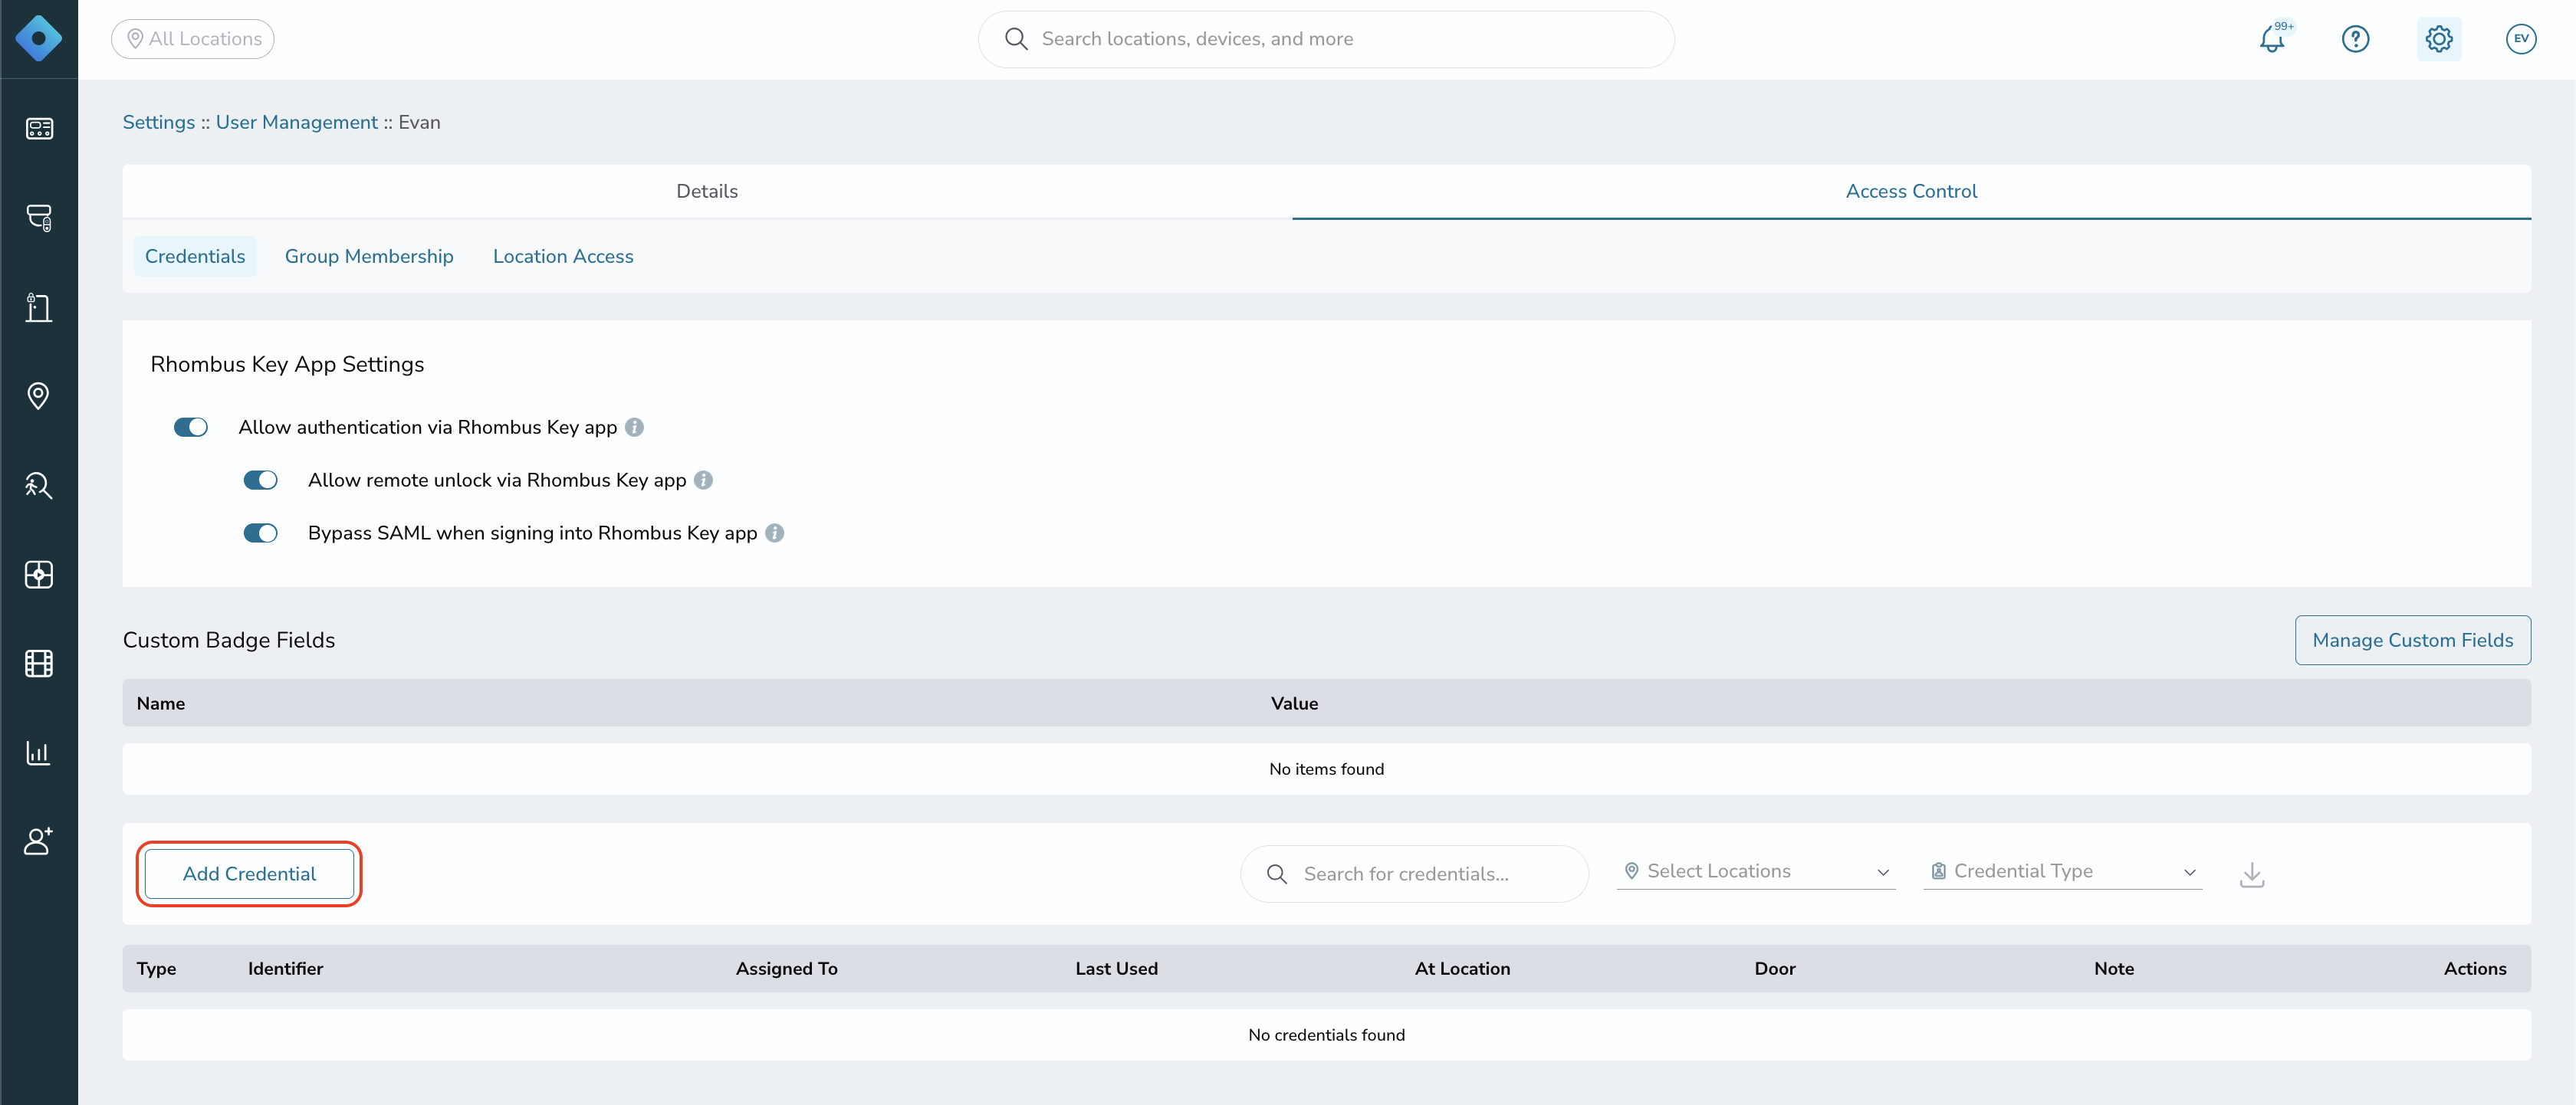Toggle Allow remote unlock via Rhombus Key

[x=261, y=480]
